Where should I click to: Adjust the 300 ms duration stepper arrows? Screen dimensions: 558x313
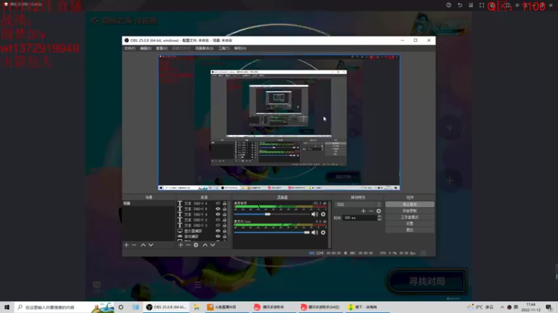tap(379, 218)
